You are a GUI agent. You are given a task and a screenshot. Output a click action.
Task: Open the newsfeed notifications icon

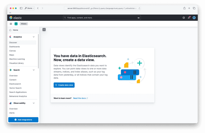pos(189,18)
